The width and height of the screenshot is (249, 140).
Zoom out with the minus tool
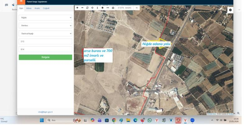[82, 7]
